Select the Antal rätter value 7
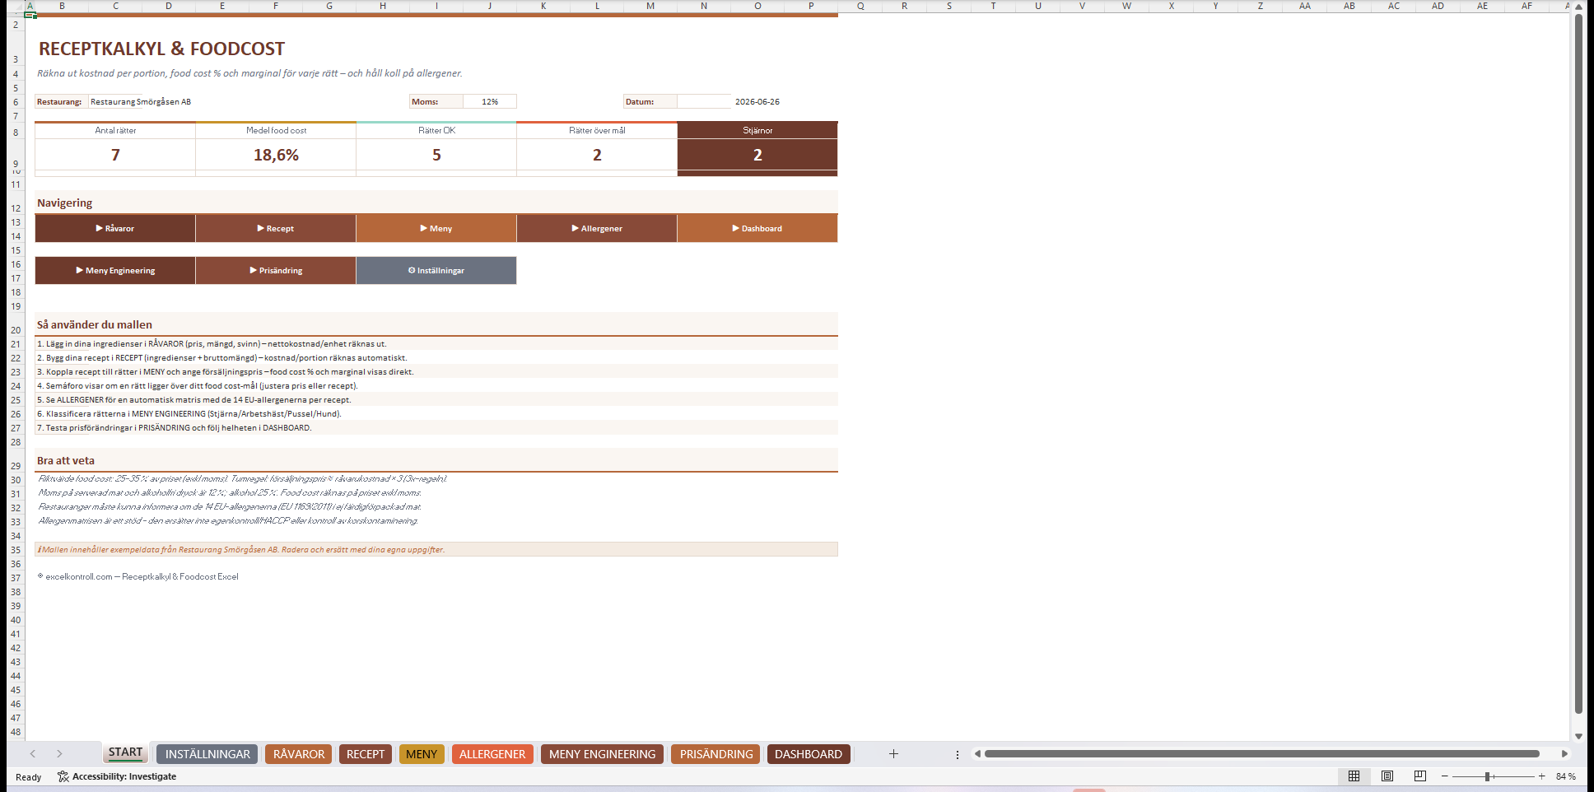Viewport: 1594px width, 792px height. [115, 155]
